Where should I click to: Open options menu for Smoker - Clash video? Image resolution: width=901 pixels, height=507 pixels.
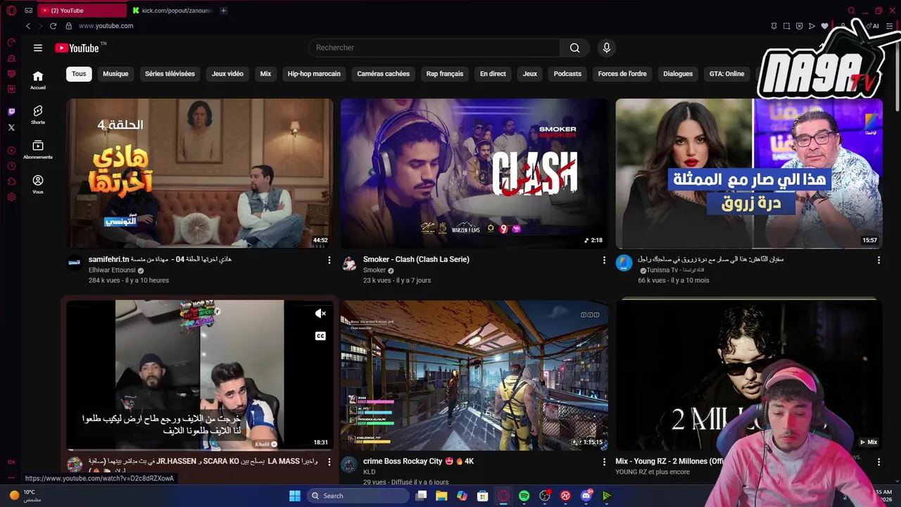click(x=604, y=261)
